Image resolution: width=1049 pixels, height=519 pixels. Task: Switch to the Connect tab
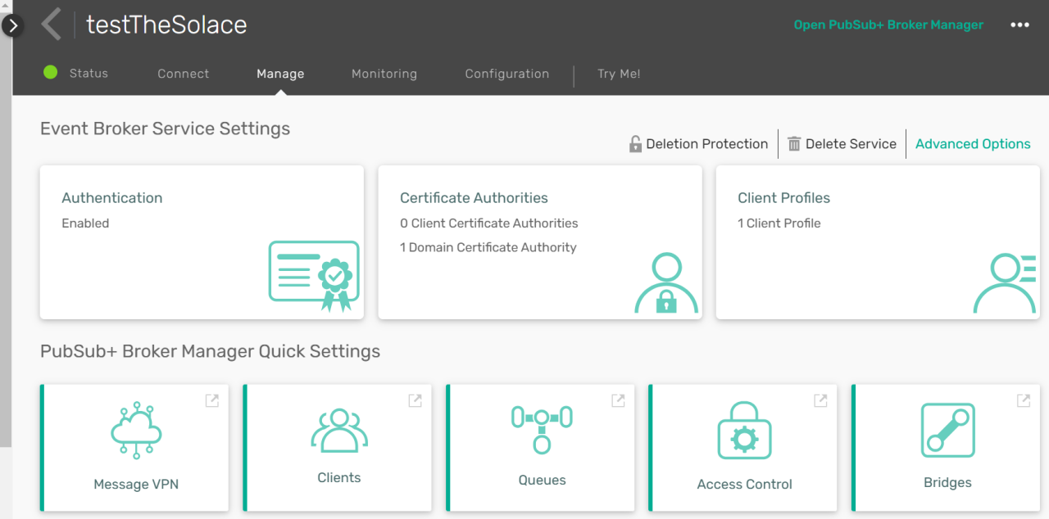[x=184, y=74]
